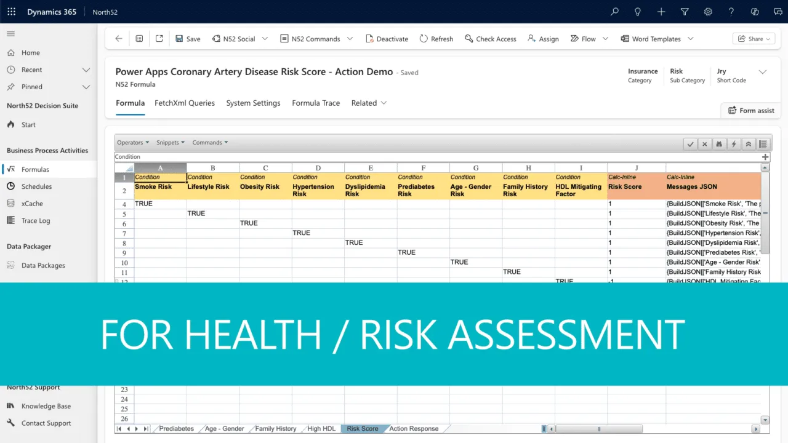Switch to the FetchXml Queries tab

click(185, 103)
